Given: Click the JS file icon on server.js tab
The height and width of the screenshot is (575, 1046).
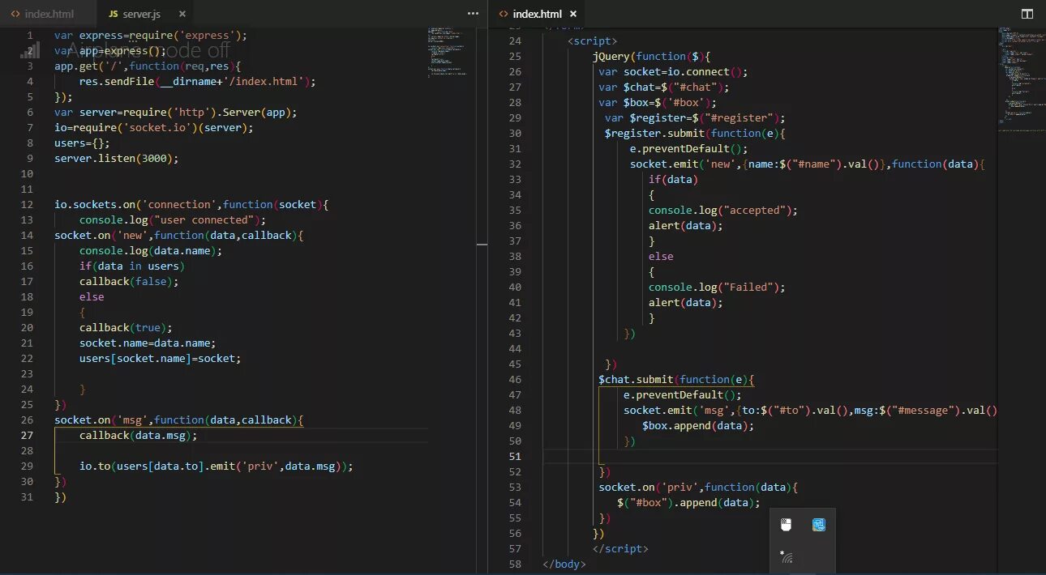Looking at the screenshot, I should pyautogui.click(x=113, y=14).
